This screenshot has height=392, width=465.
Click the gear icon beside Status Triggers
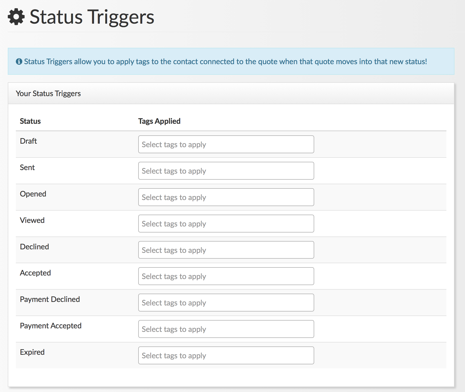point(16,17)
